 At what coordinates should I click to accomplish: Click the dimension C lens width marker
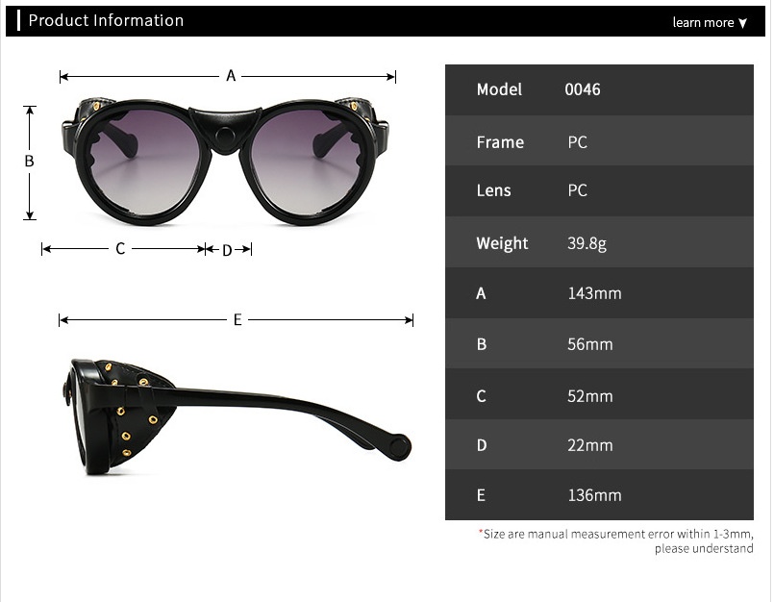120,249
